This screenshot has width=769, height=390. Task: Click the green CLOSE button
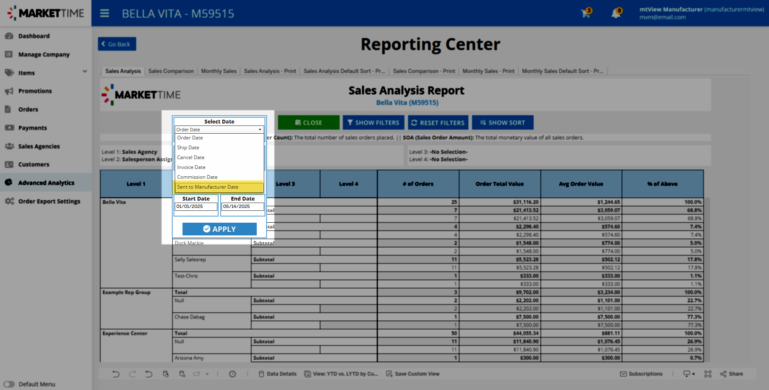pyautogui.click(x=308, y=123)
